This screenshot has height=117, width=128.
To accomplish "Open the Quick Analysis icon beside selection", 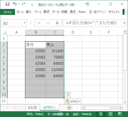I will pos(68,95).
